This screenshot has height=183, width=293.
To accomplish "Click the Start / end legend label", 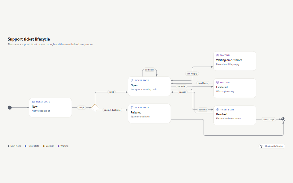I will (16, 146).
